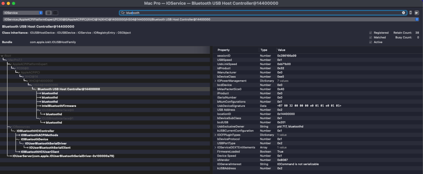Click the locationID value 0x14400000
This screenshot has width=423, height=174.
point(286,114)
